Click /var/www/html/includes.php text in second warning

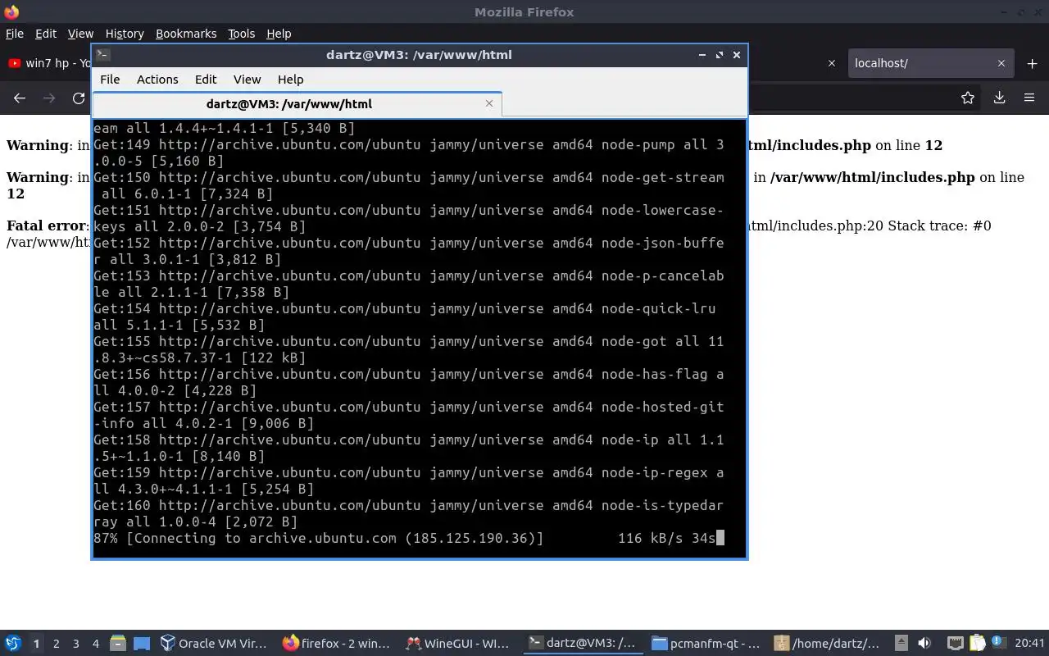tap(873, 177)
